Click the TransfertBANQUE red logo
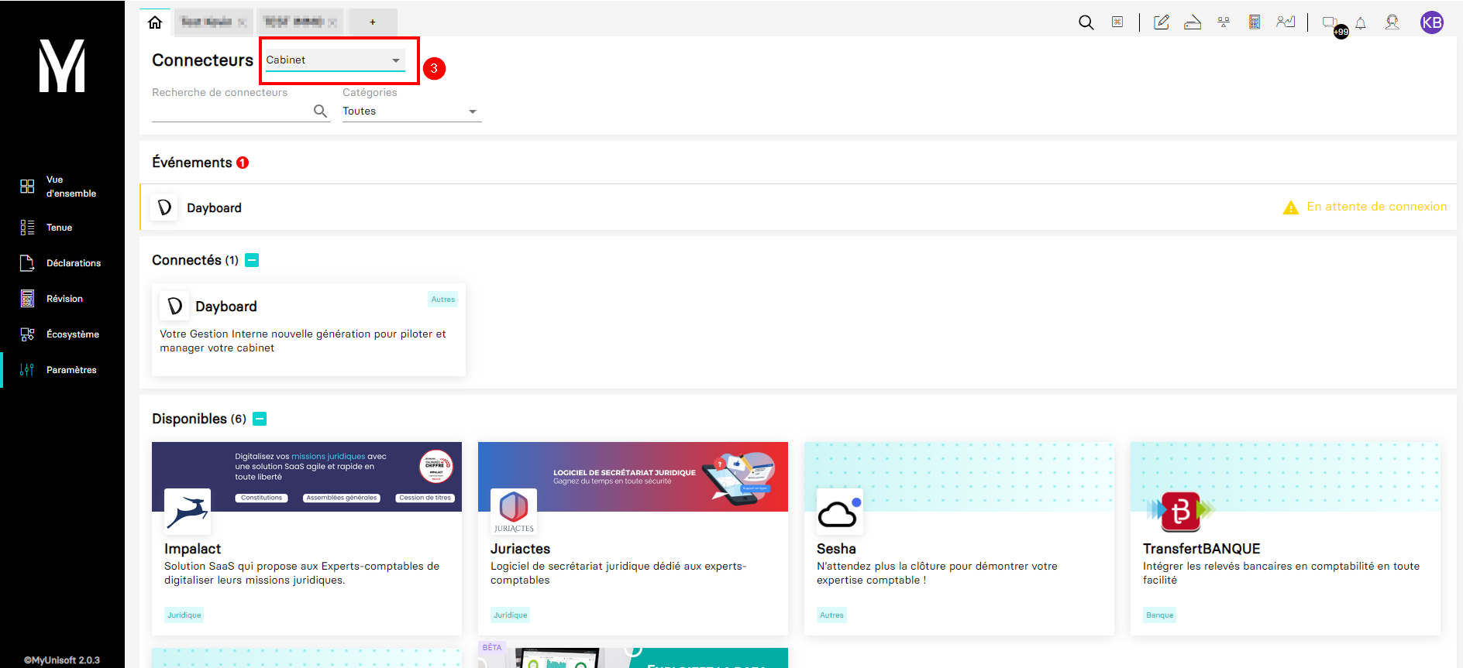The width and height of the screenshot is (1463, 668). (x=1181, y=512)
